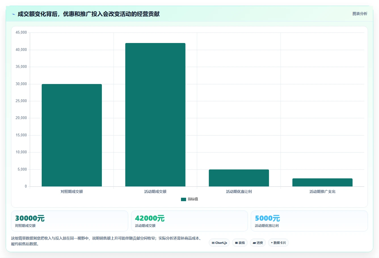Click the 指标值 legend label
Image resolution: width=379 pixels, height=258 pixels.
click(193, 199)
